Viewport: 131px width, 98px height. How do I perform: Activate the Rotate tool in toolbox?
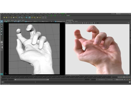(x=2, y=31)
